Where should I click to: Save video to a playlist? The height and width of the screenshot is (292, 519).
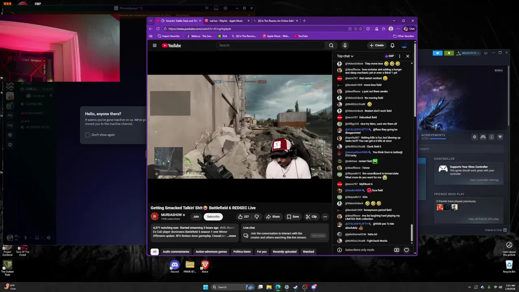(x=293, y=217)
